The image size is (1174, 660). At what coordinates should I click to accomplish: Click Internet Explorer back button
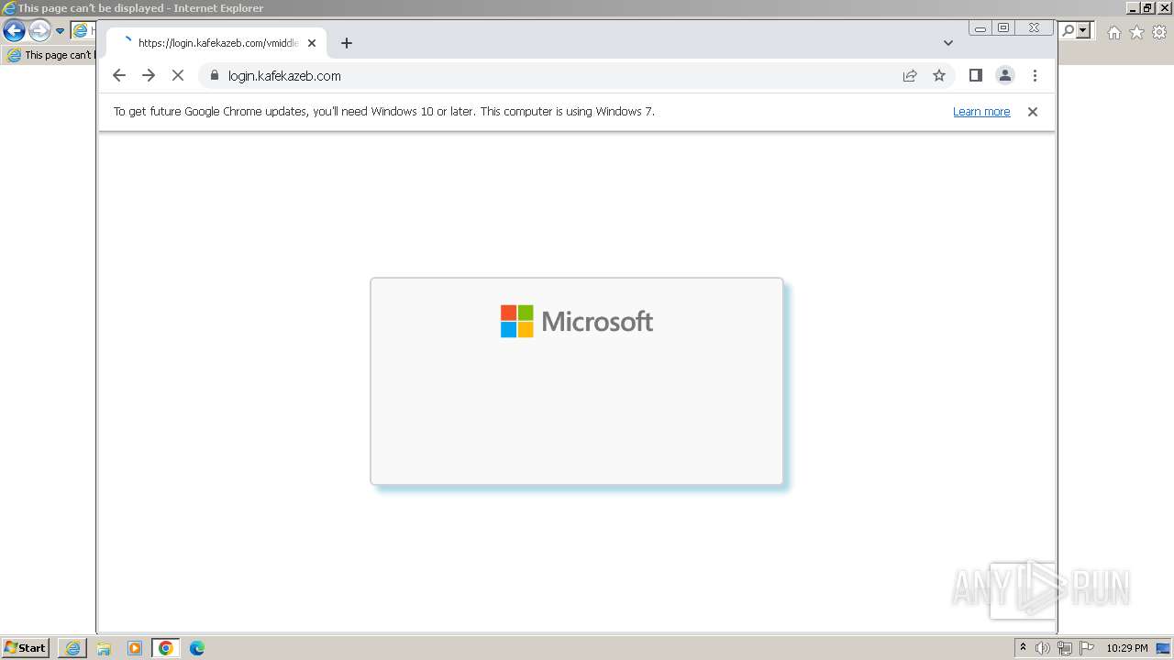pyautogui.click(x=14, y=31)
